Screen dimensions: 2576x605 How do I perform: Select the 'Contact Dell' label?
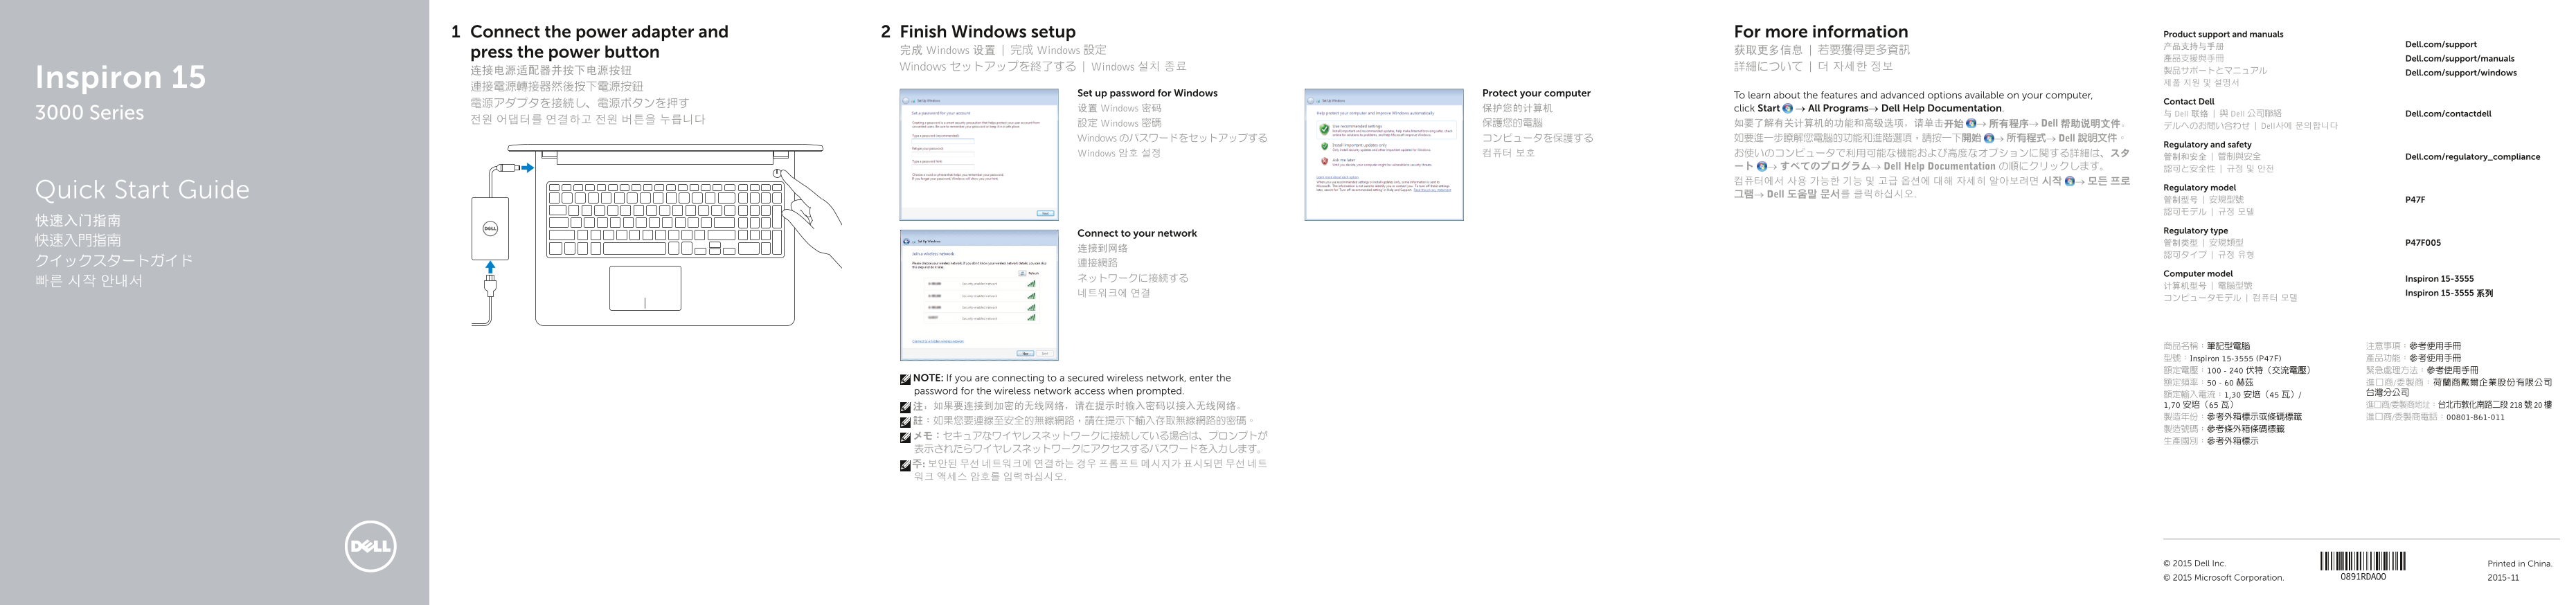(2189, 101)
